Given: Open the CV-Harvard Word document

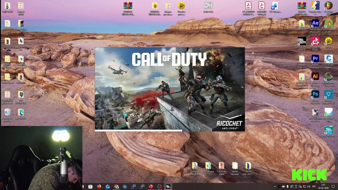Looking at the screenshot, I should pos(275,7).
